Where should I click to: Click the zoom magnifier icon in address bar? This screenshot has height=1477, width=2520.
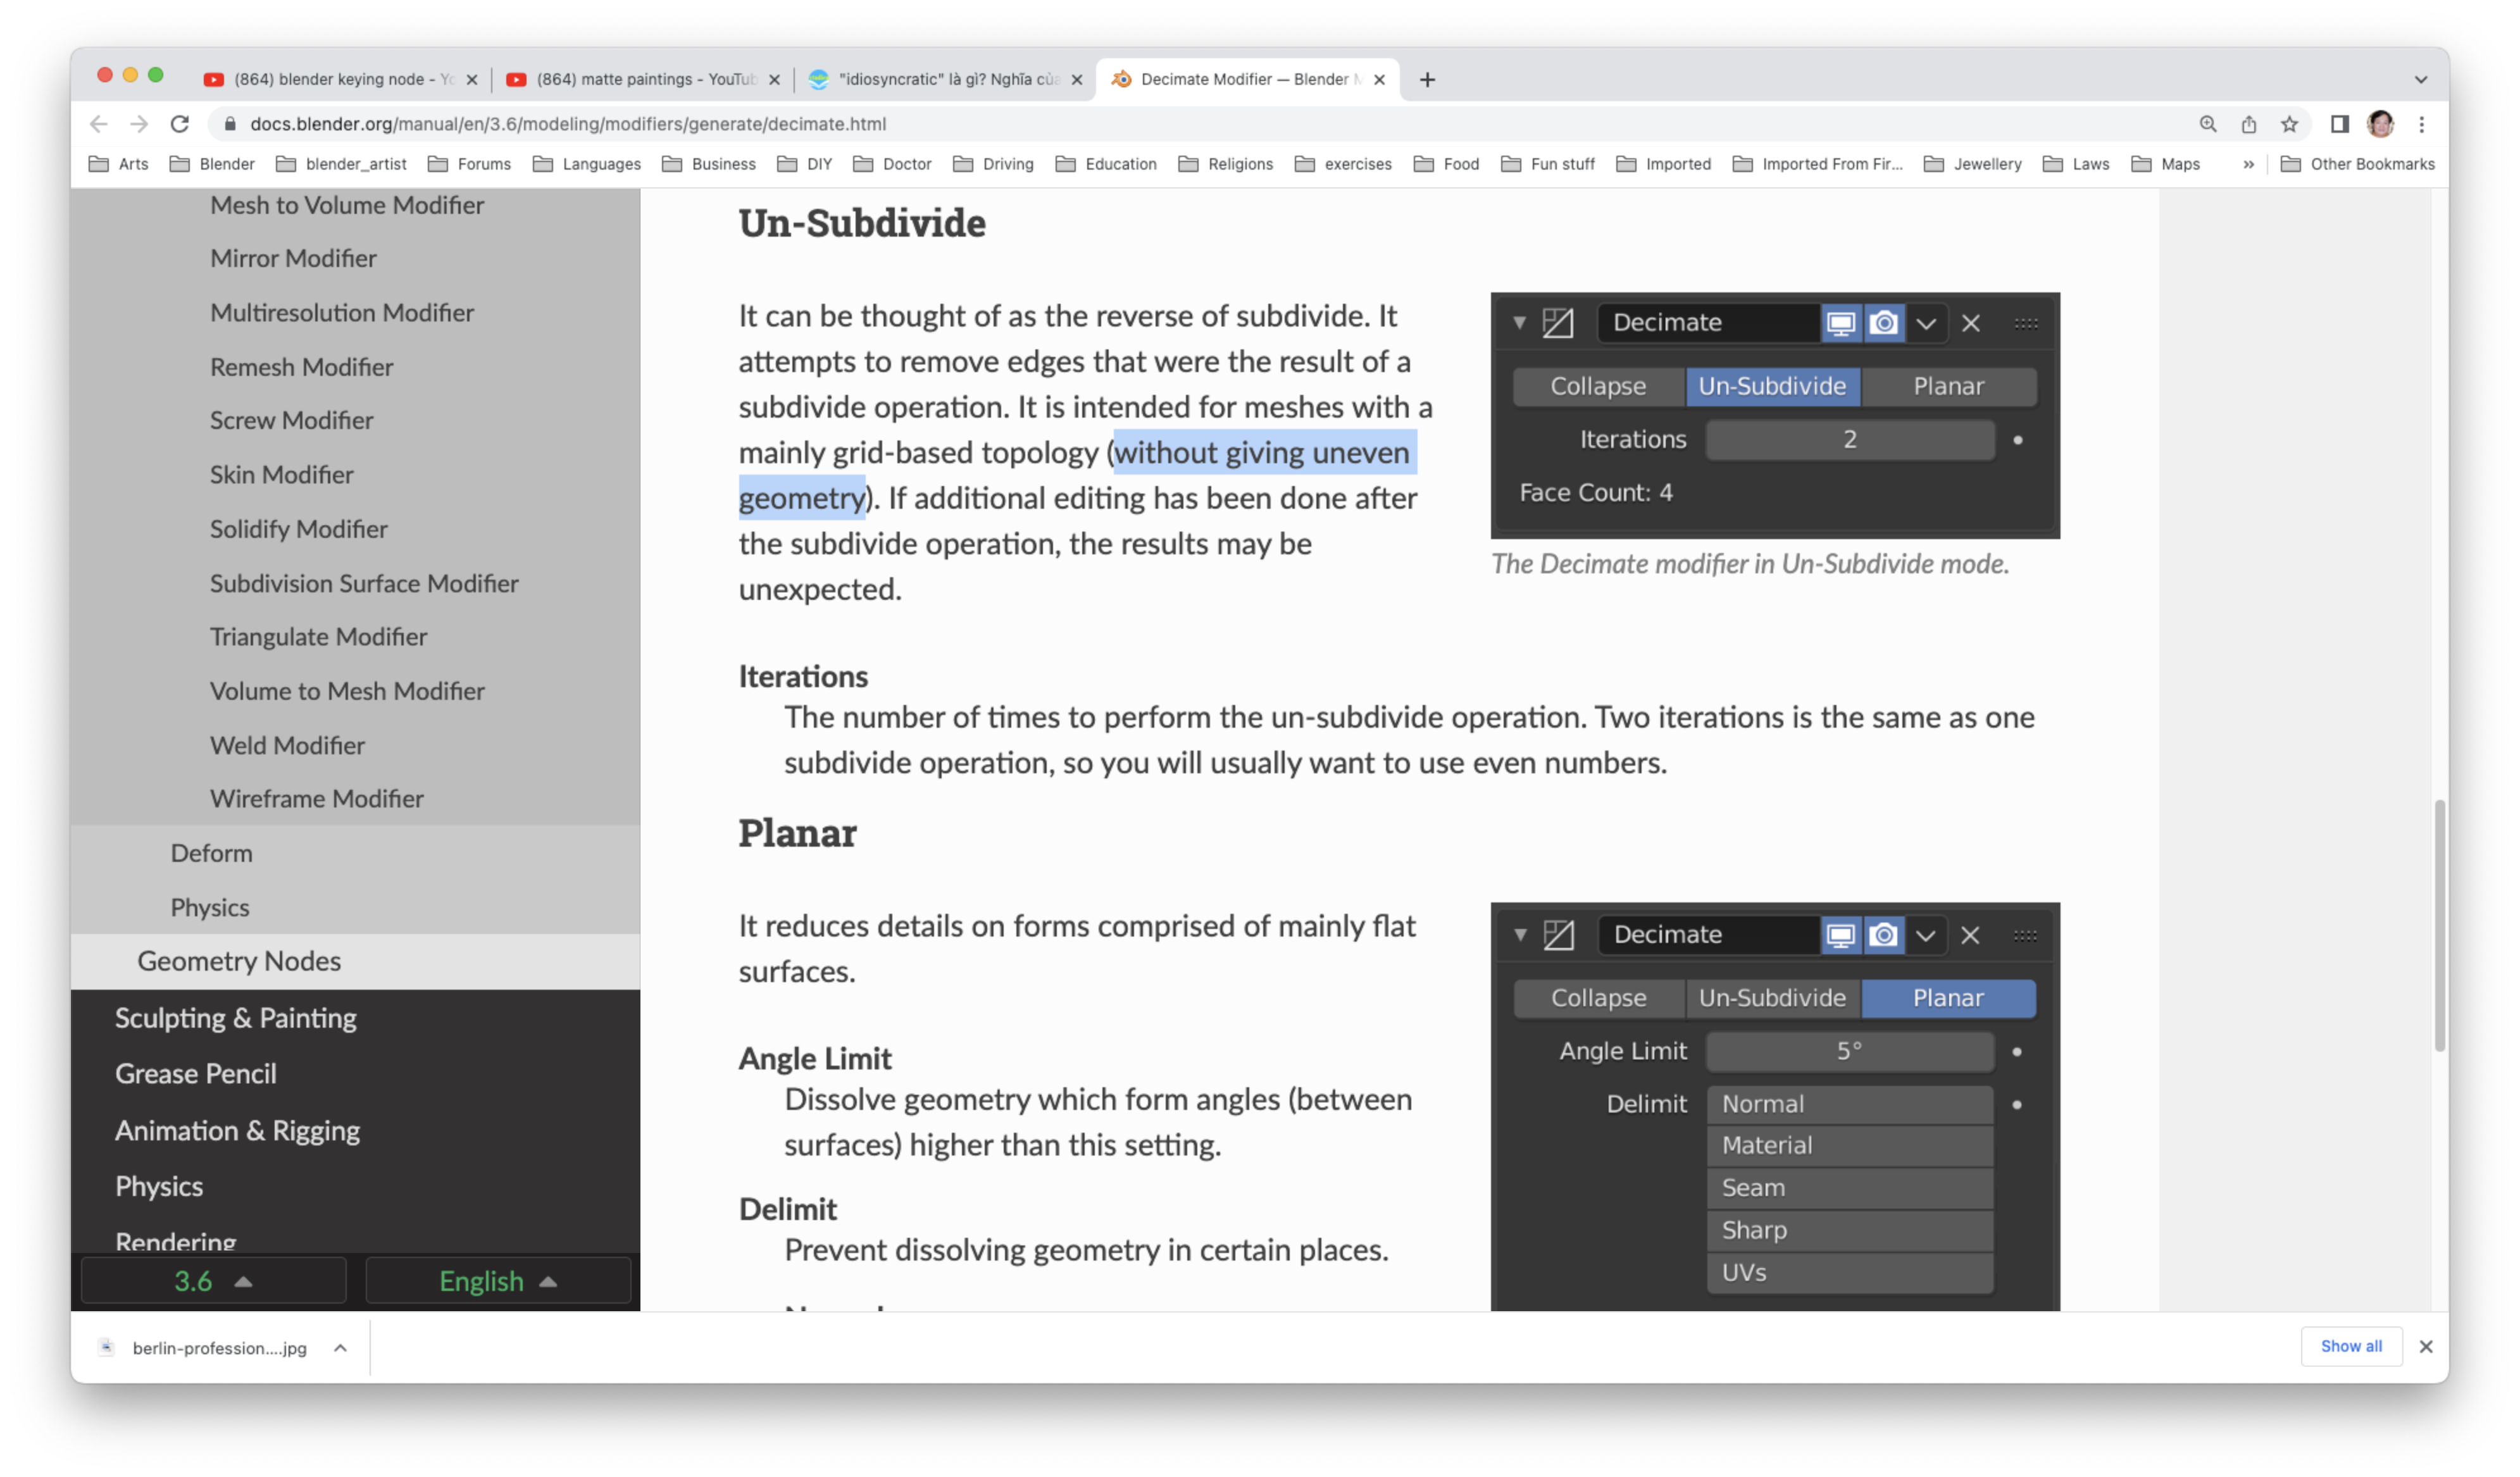2208,124
